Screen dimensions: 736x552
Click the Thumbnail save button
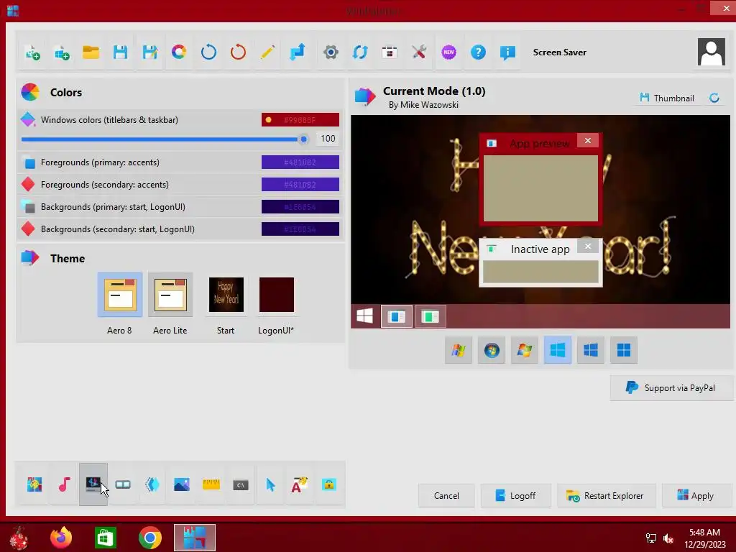[x=667, y=98]
